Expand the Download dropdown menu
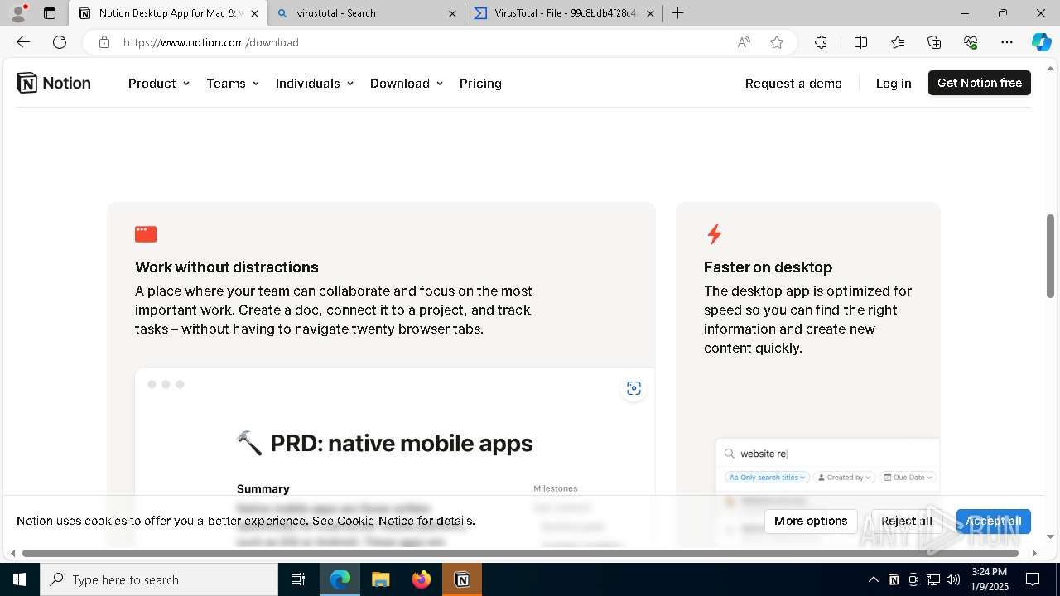This screenshot has width=1060, height=596. [407, 83]
